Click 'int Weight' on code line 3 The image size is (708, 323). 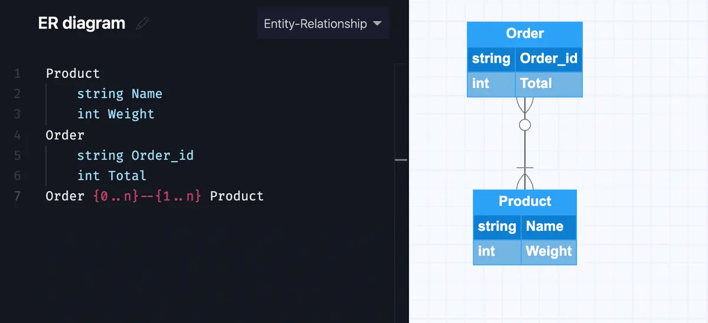click(x=116, y=114)
